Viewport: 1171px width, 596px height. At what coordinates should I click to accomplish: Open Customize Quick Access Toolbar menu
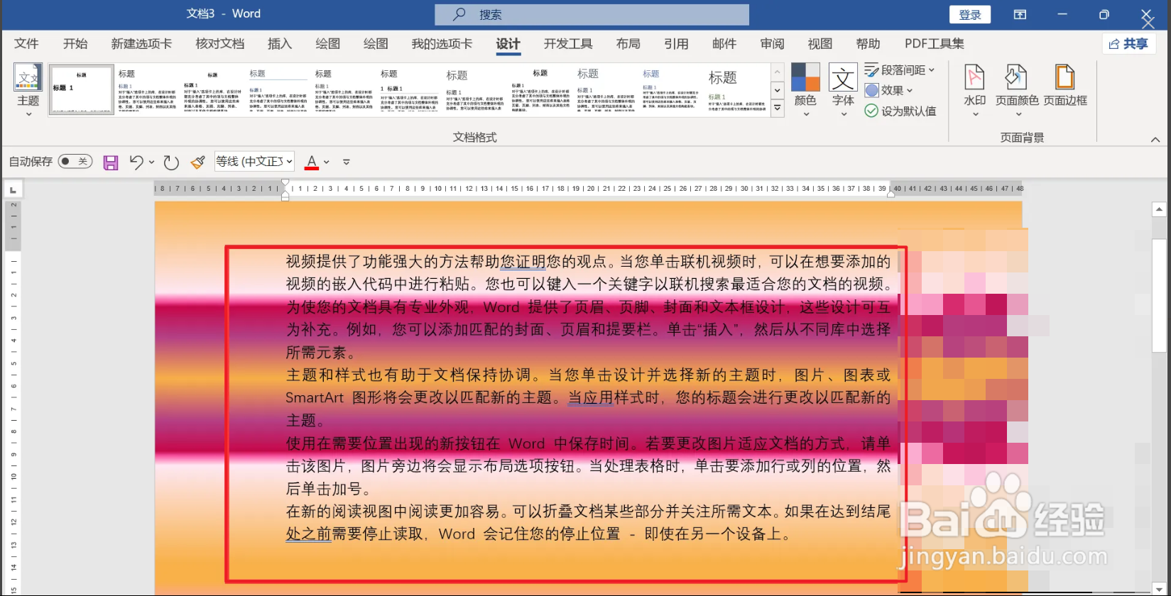point(347,162)
